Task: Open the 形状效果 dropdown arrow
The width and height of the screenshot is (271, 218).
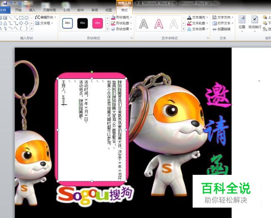Action: pos(131,29)
